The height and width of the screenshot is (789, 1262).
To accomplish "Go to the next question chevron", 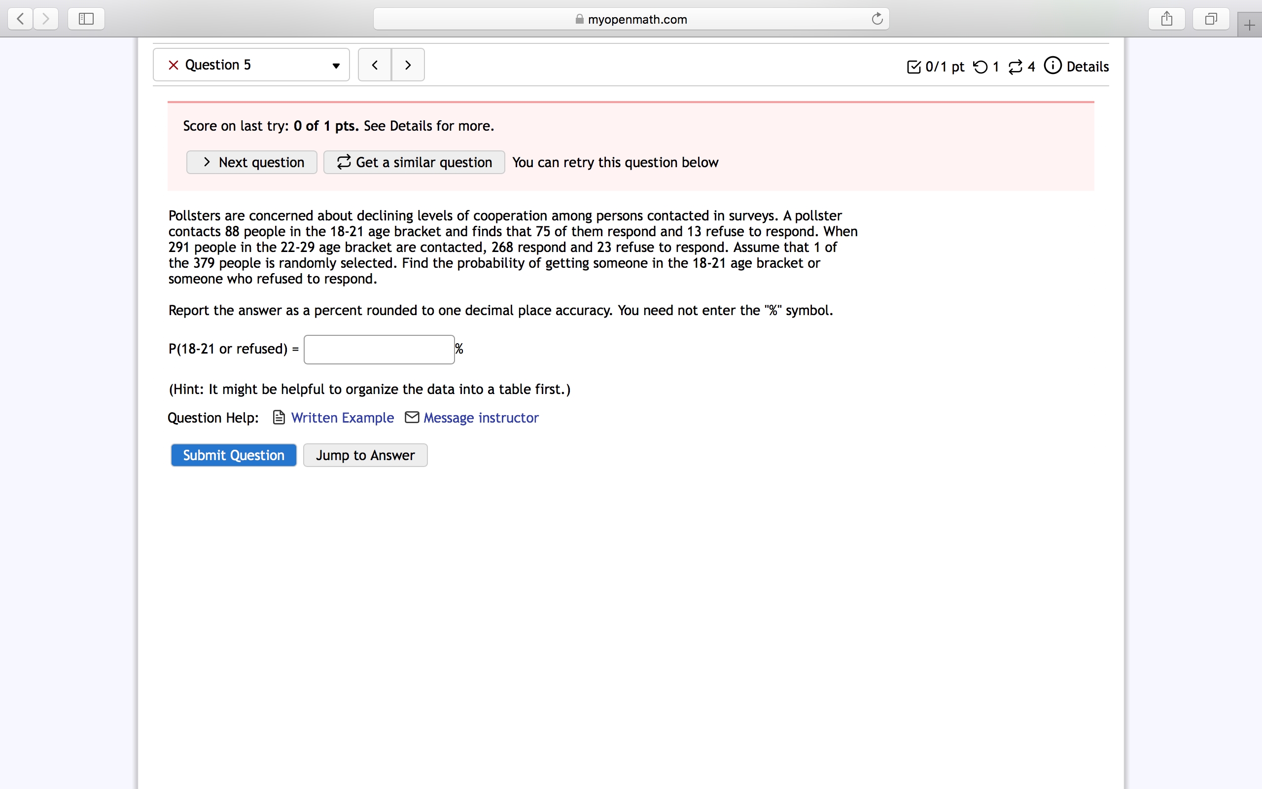I will (x=408, y=65).
